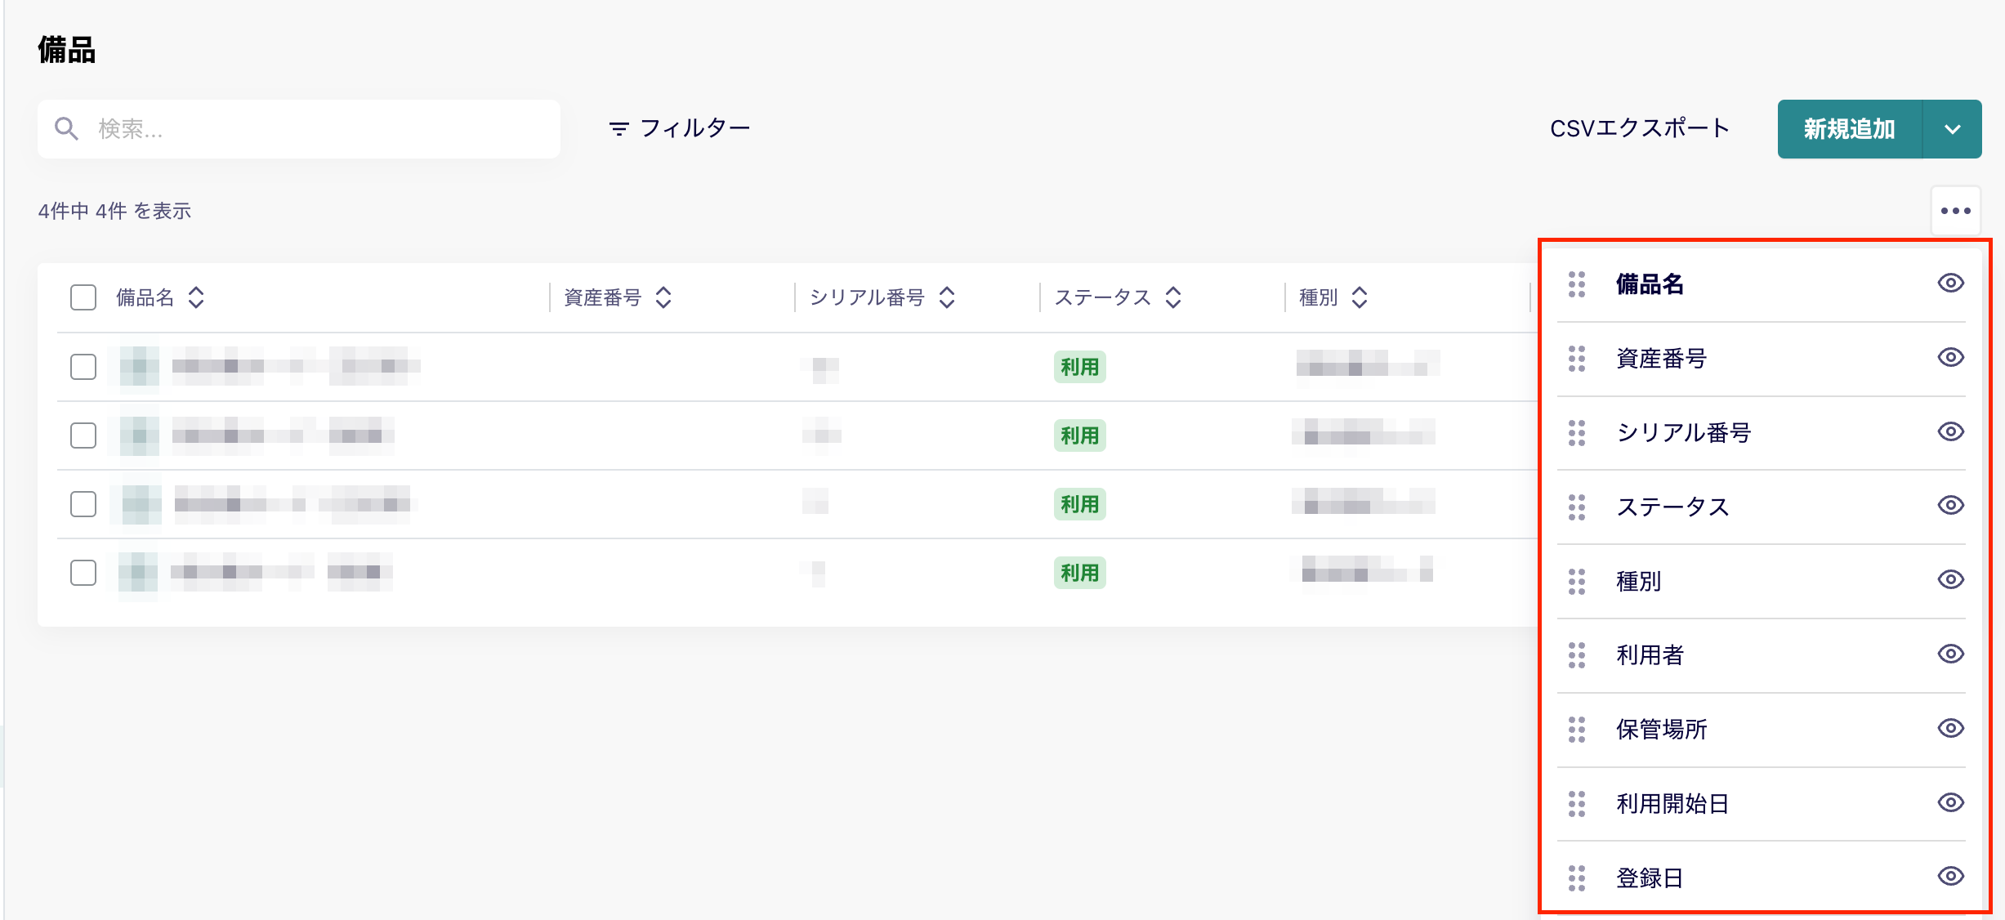Hide the 利用者 column

tap(1951, 654)
